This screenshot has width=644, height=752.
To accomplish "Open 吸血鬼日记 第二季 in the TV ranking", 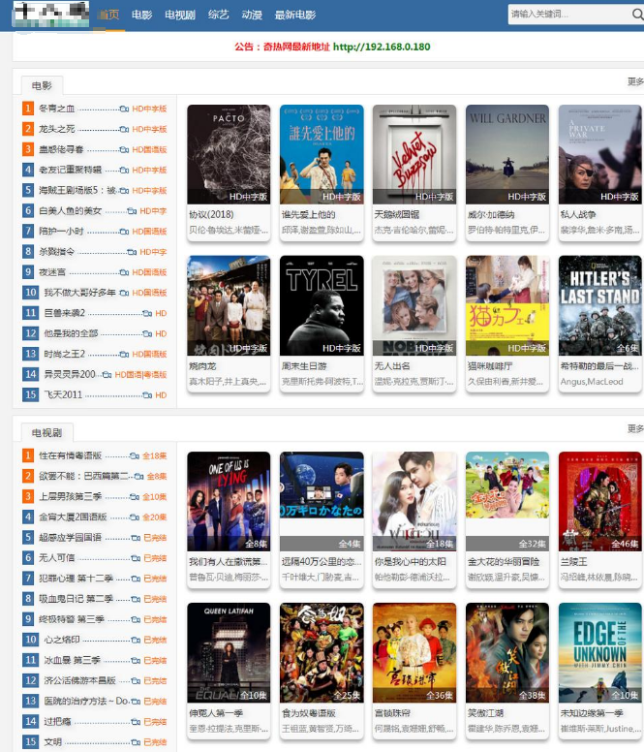I will [x=76, y=599].
